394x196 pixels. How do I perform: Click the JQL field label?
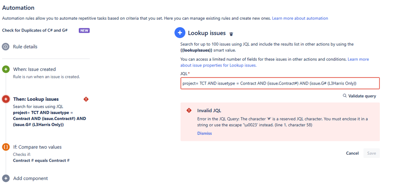click(184, 74)
